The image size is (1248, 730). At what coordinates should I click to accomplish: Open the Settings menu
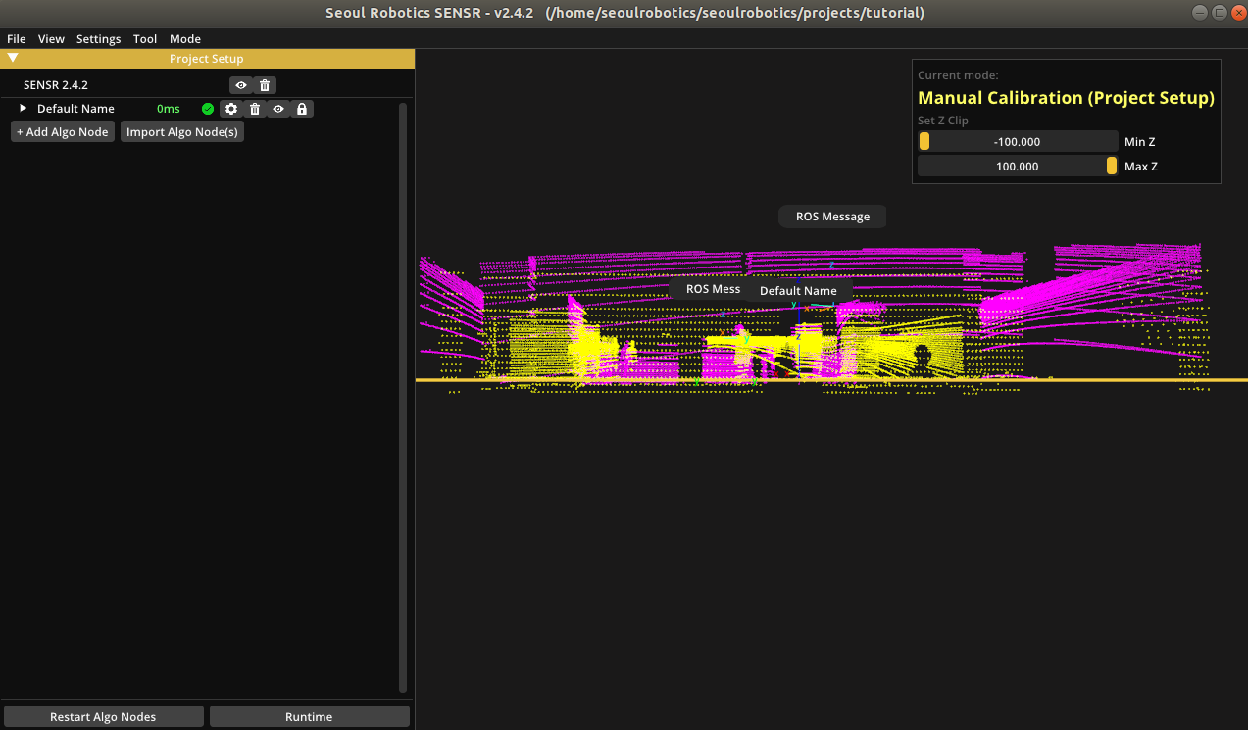pos(98,39)
